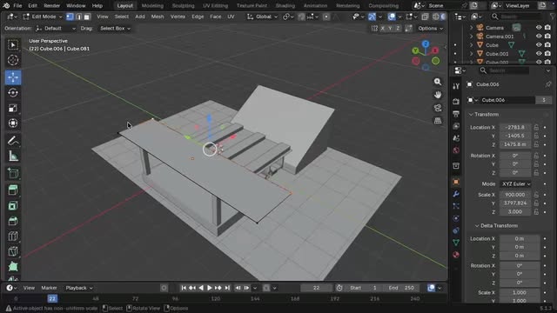Hide Camera.001 in the viewport

[539, 37]
